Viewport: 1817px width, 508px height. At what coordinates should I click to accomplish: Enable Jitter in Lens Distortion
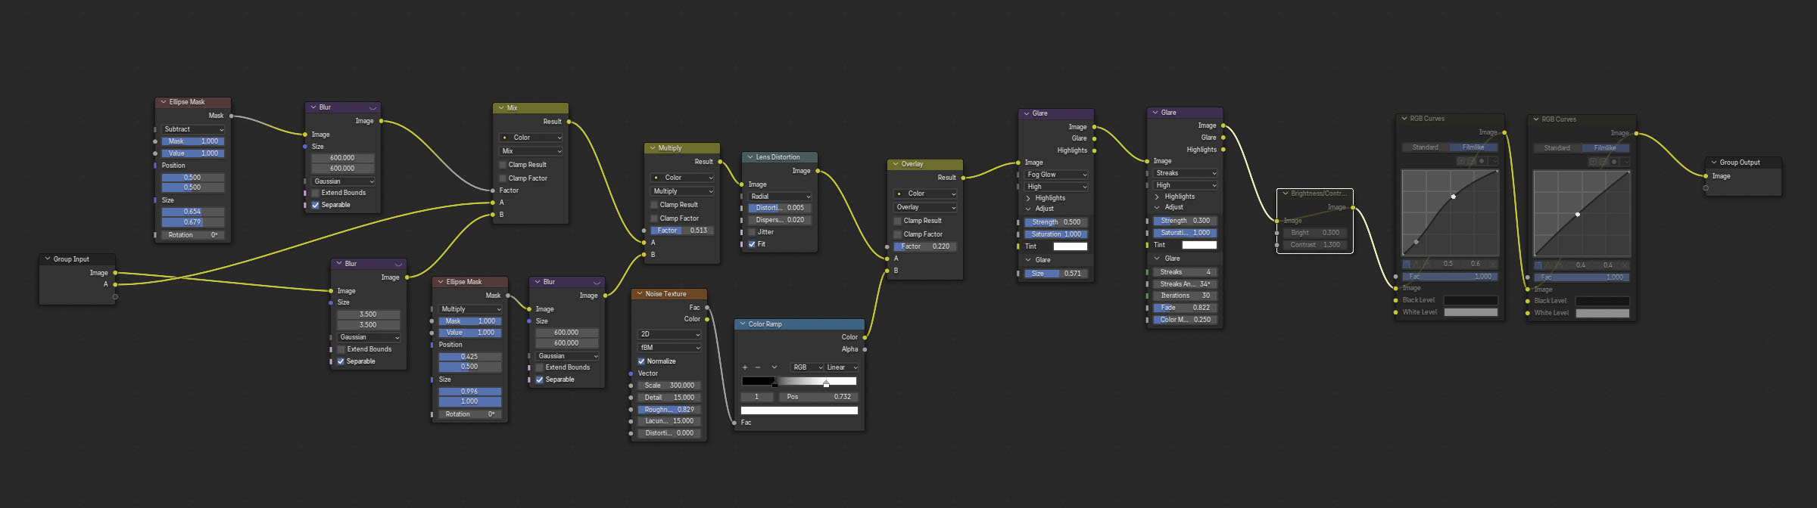[x=752, y=232]
